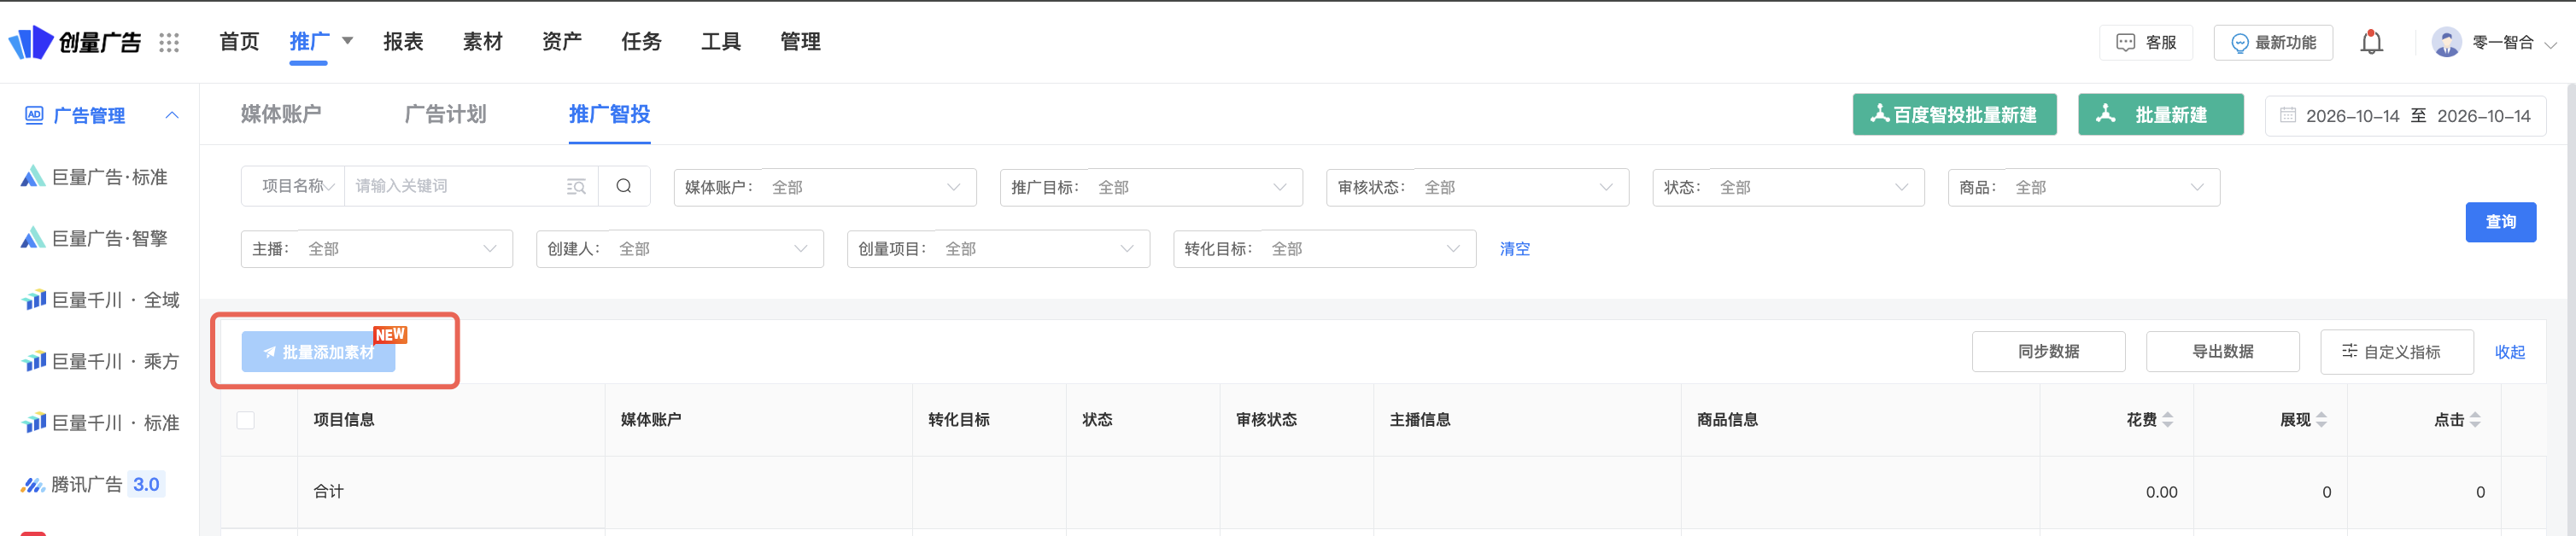2576x536 pixels.
Task: Select 巨量千川·标准 in the sidebar
Action: [x=100, y=423]
